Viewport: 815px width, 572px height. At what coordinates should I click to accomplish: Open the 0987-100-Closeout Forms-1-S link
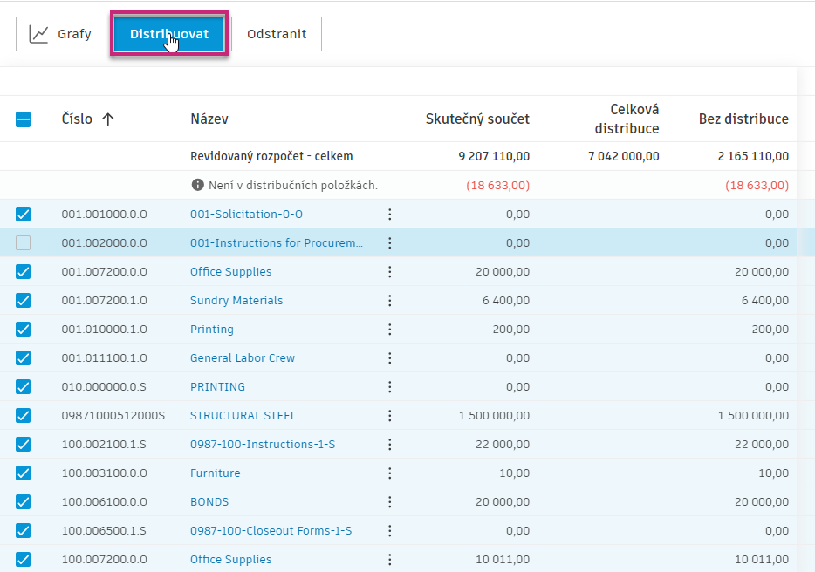pyautogui.click(x=271, y=530)
